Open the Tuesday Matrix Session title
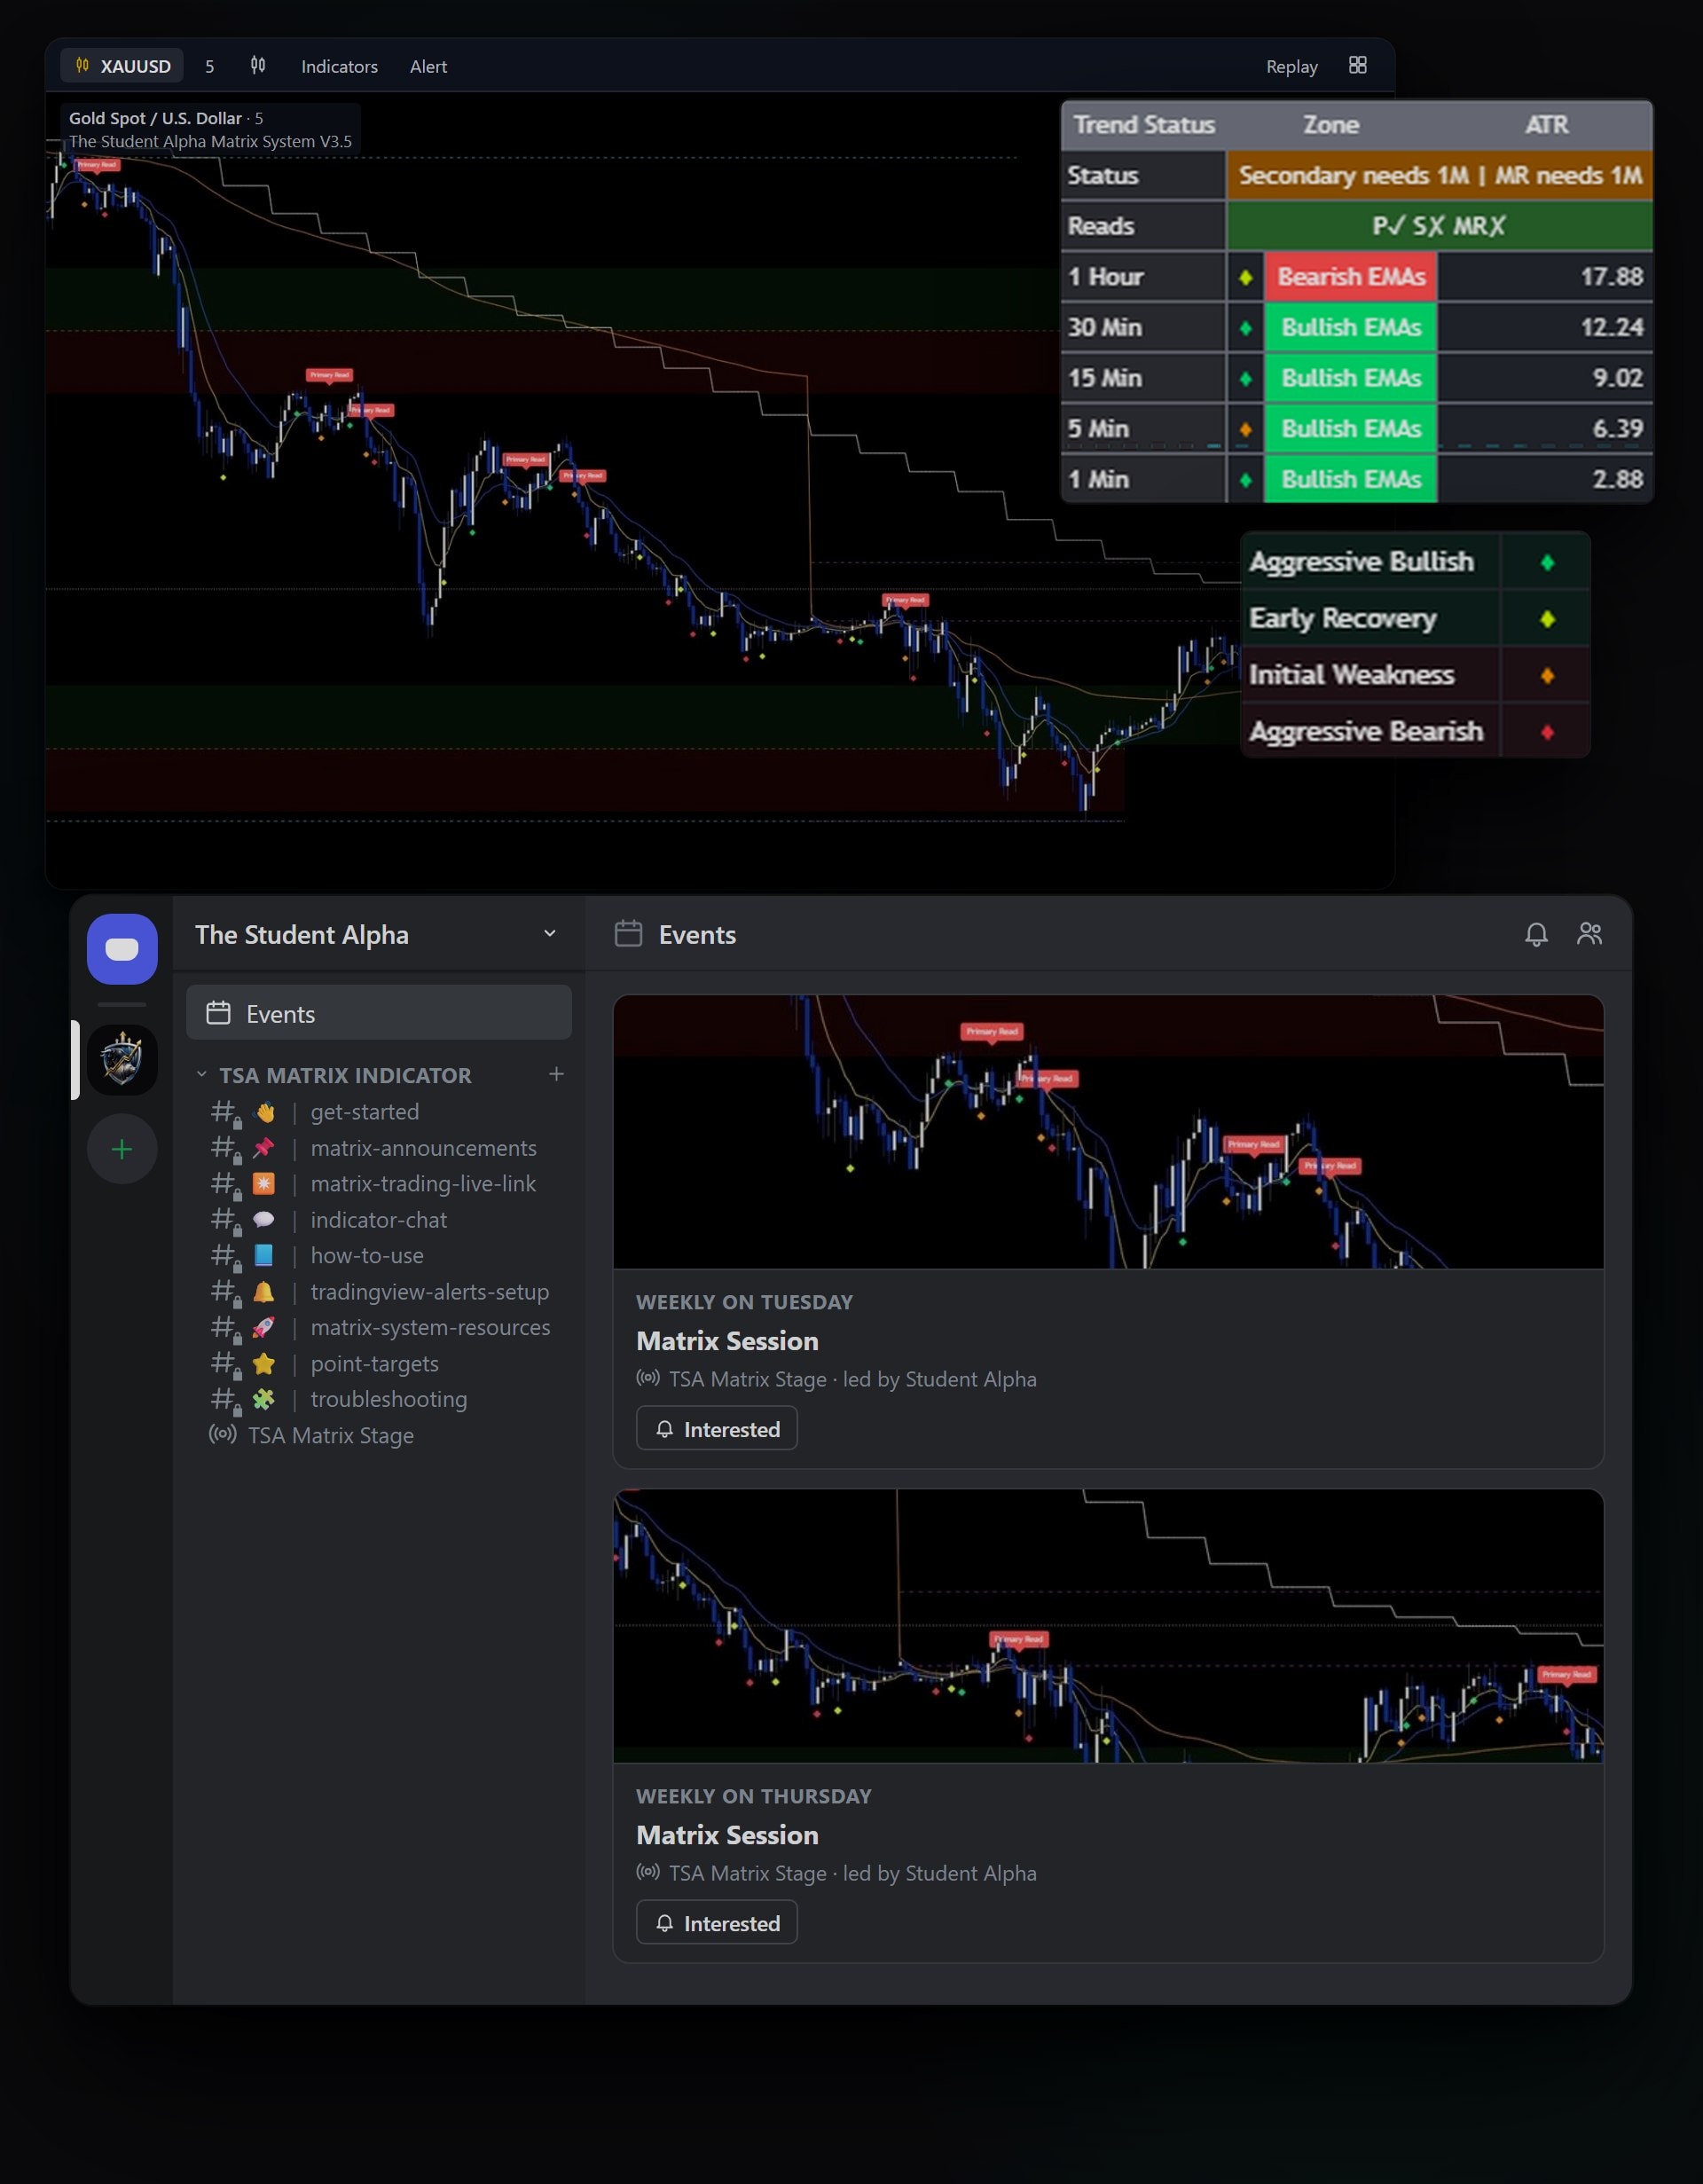 click(727, 1341)
